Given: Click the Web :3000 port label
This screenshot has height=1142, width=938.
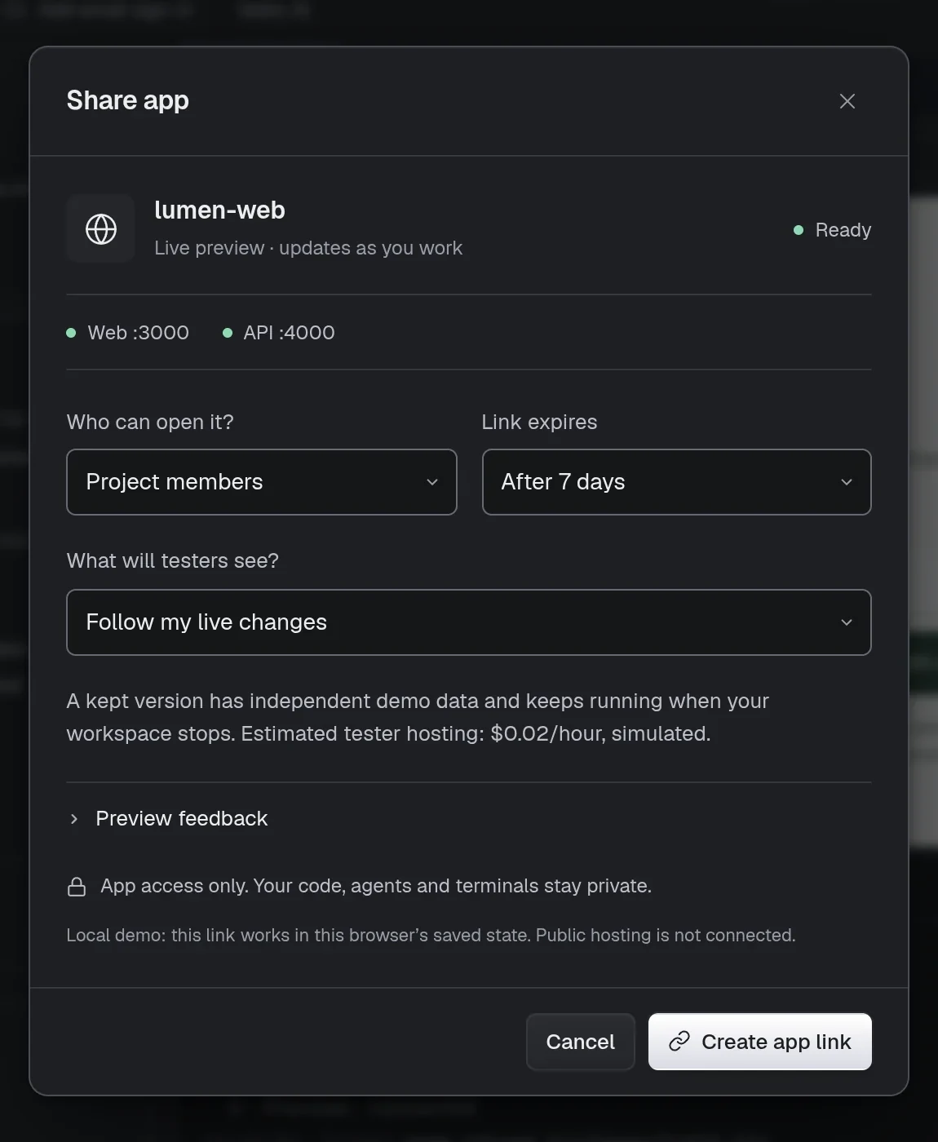Looking at the screenshot, I should tap(128, 333).
